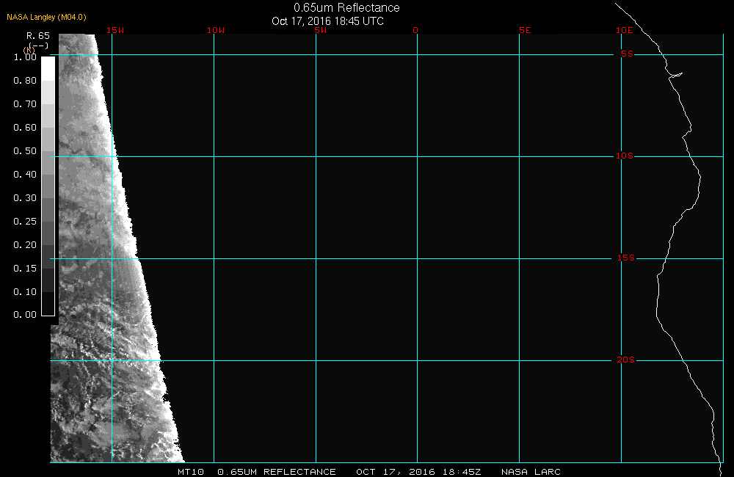Click the 5W longitude label
734x477 pixels.
[x=320, y=31]
